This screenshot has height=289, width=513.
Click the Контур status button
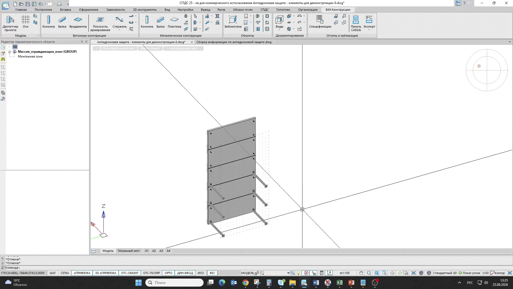pyautogui.click(x=498, y=273)
